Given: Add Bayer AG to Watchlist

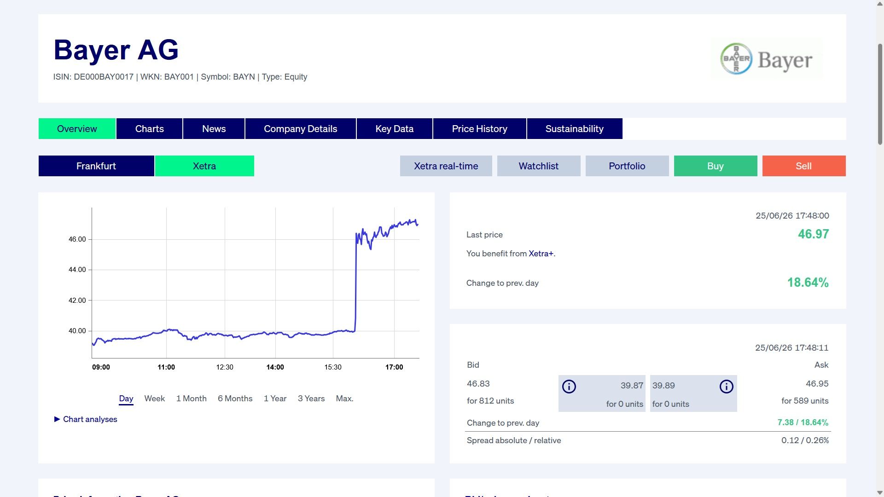Looking at the screenshot, I should (x=539, y=166).
